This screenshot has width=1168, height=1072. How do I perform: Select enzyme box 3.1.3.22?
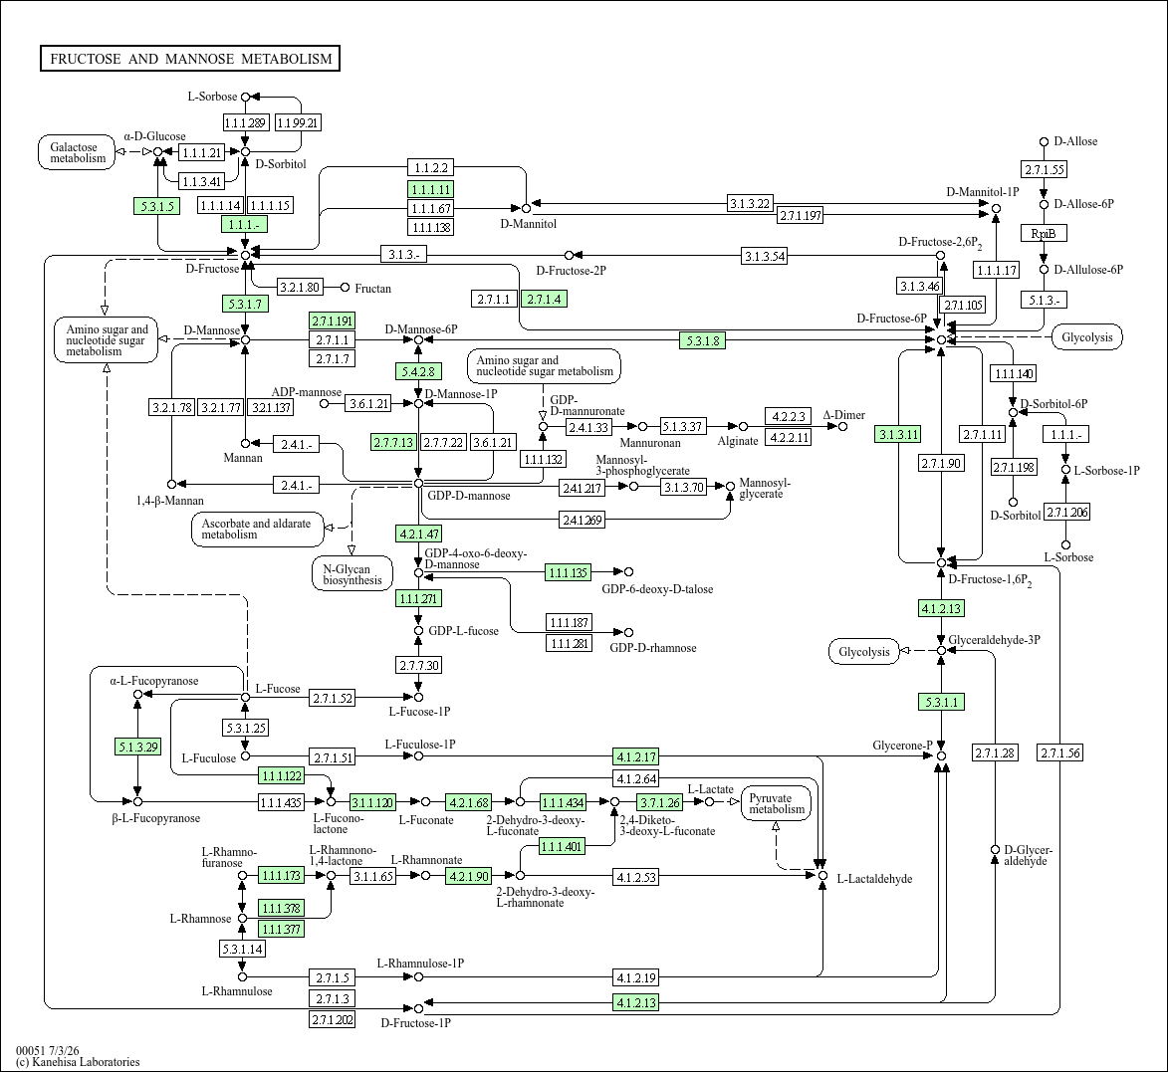click(750, 203)
